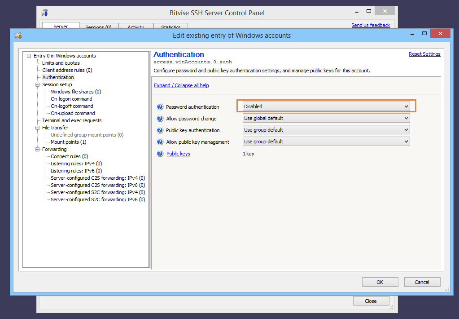Minimize the Edit existing entry dialog
The height and width of the screenshot is (319, 459).
click(412, 33)
